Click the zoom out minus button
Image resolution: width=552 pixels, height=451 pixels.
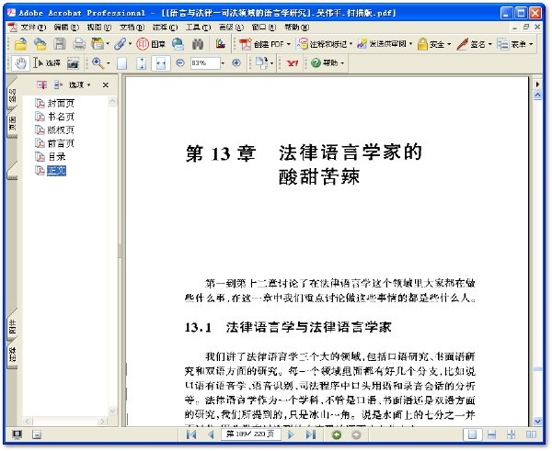(x=180, y=63)
